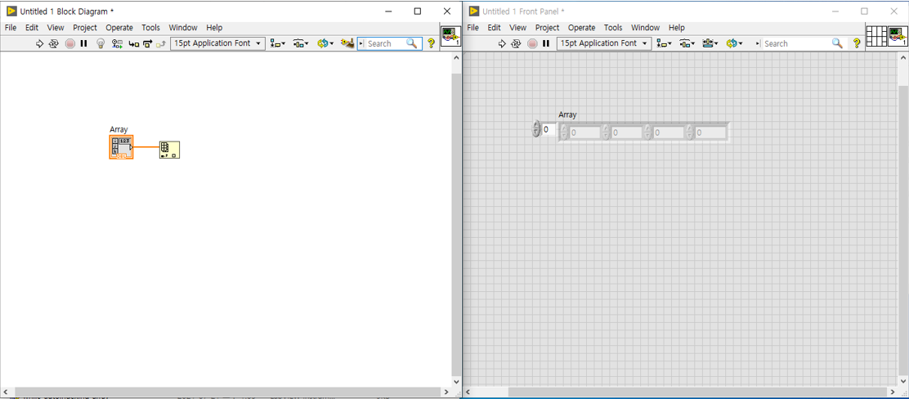Image resolution: width=909 pixels, height=399 pixels.
Task: Click Step Out button in Block Diagram
Action: point(161,43)
